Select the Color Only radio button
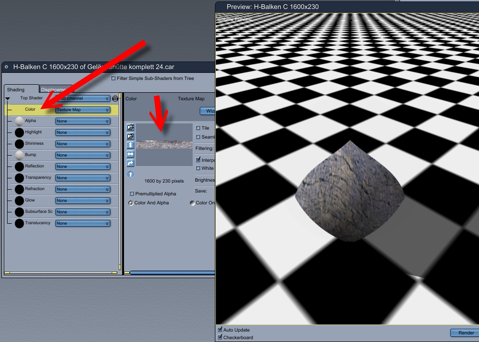 pos(192,203)
